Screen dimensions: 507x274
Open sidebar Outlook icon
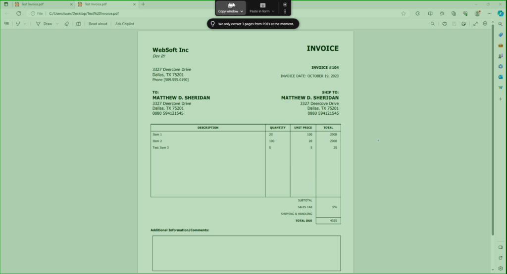501,77
